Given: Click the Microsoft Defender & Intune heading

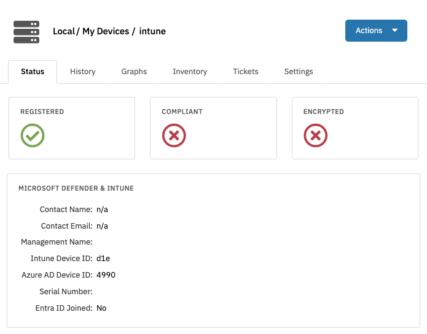Looking at the screenshot, I should [76, 189].
